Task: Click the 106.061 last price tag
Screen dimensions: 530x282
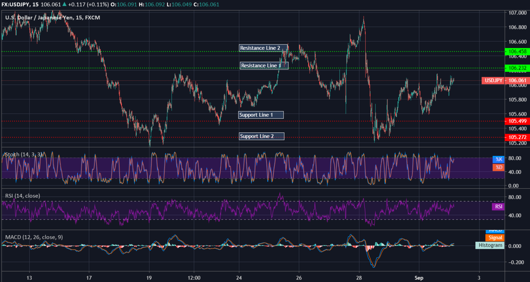Action: point(518,80)
